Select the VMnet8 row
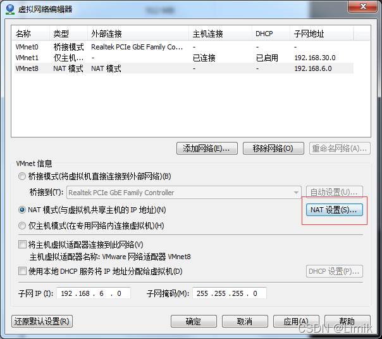 pos(184,68)
